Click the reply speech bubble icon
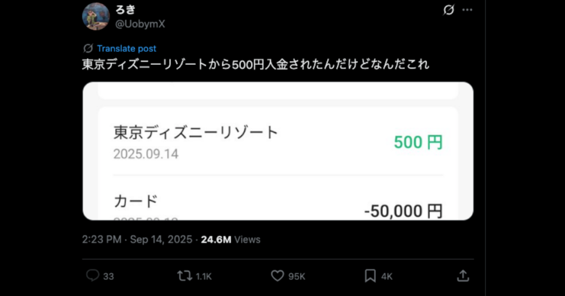565x296 pixels. (x=92, y=276)
